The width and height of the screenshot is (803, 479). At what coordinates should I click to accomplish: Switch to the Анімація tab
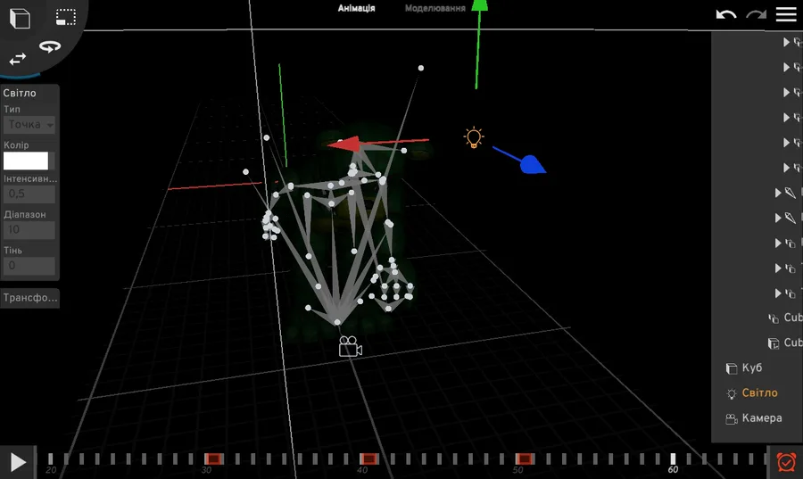356,8
